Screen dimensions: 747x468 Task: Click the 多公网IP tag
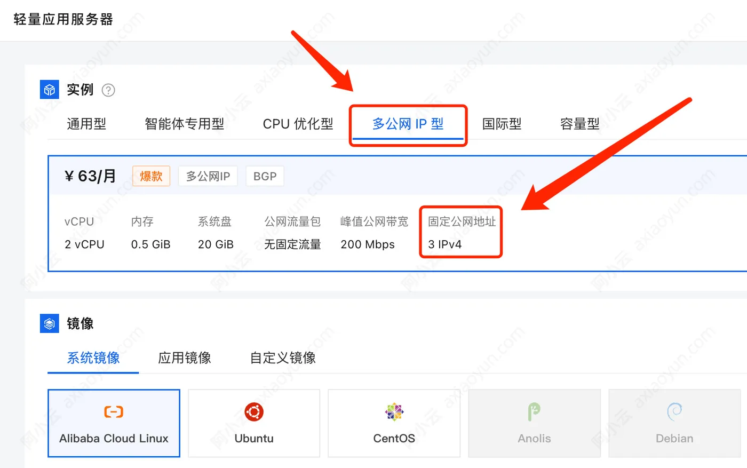tap(208, 176)
